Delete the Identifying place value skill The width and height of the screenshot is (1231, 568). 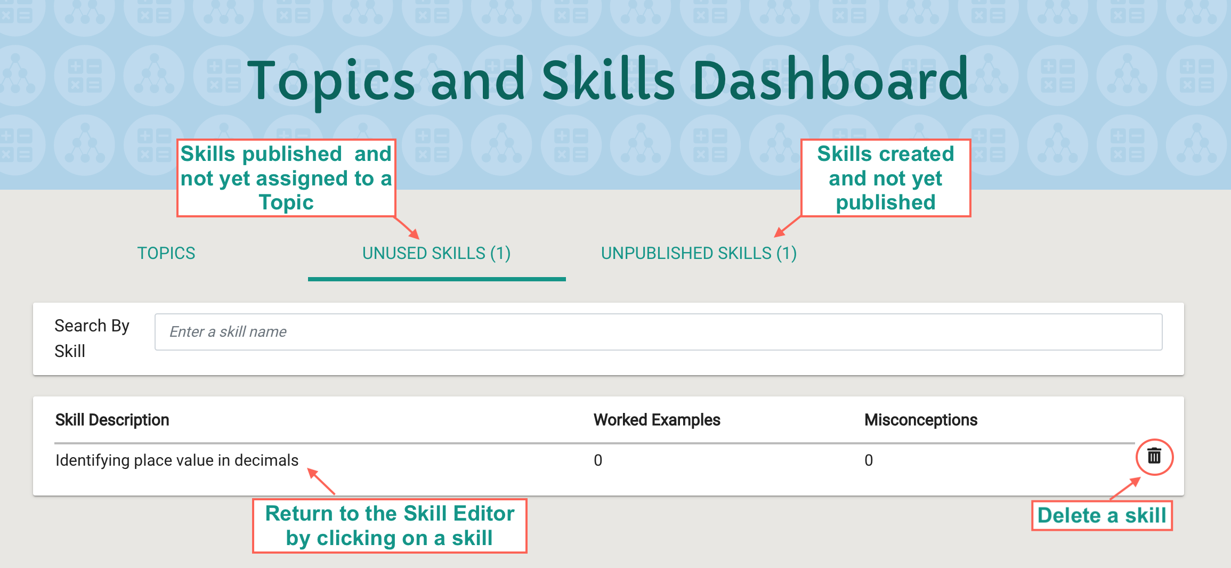1154,456
